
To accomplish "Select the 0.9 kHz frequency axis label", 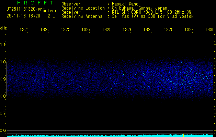I will (3, 79).
